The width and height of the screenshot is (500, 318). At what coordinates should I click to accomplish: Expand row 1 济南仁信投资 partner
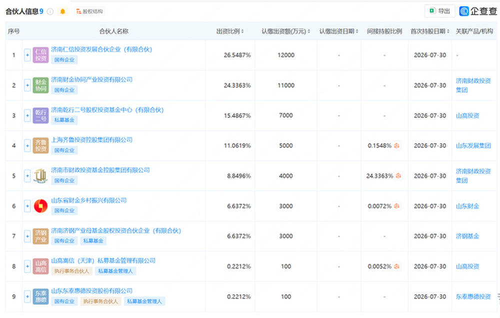click(27, 55)
